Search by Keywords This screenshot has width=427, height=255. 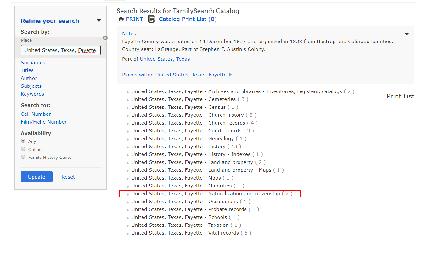tap(32, 94)
